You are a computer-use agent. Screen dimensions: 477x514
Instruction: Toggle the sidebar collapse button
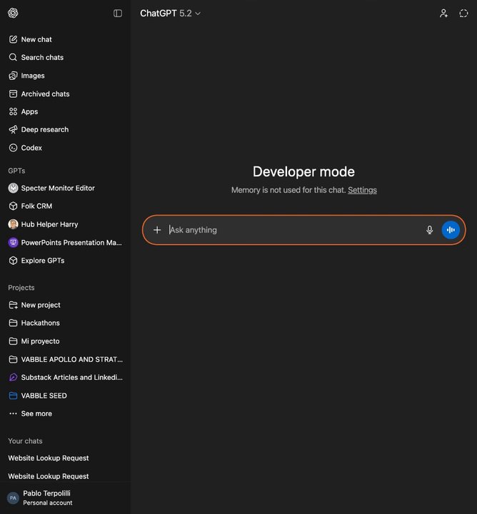pyautogui.click(x=118, y=13)
